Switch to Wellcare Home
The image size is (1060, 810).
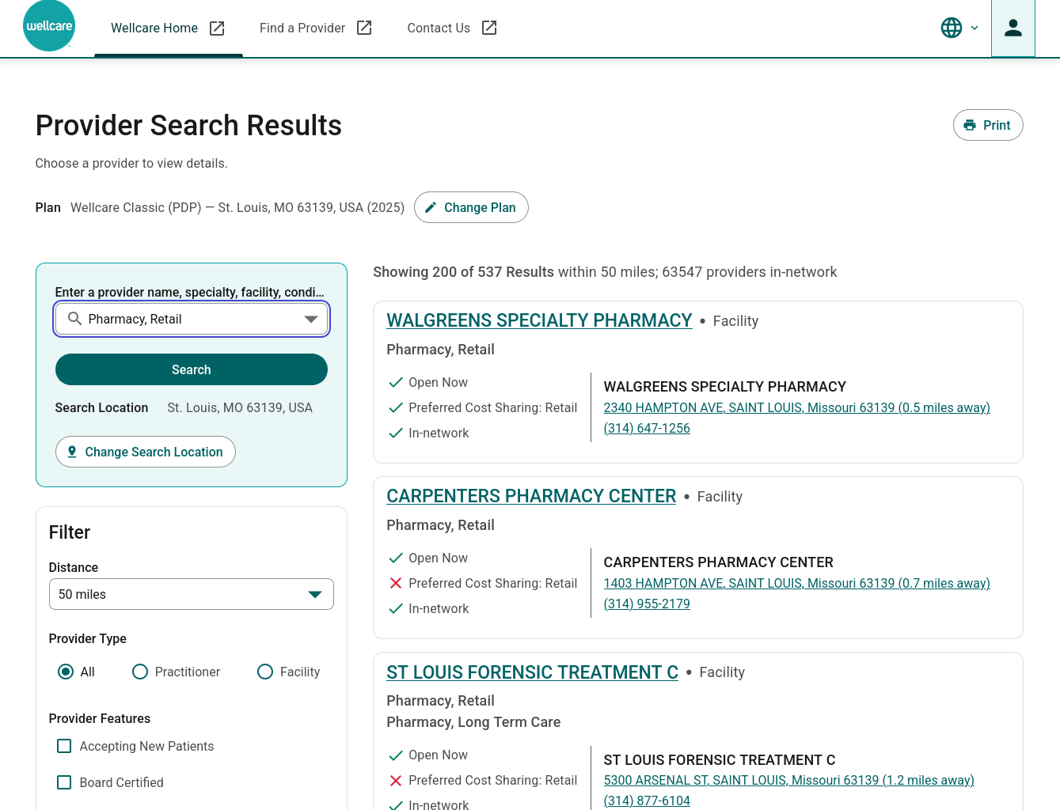coord(154,28)
